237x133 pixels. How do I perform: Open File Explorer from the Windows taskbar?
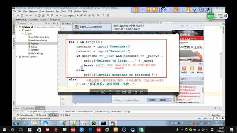coord(65,130)
